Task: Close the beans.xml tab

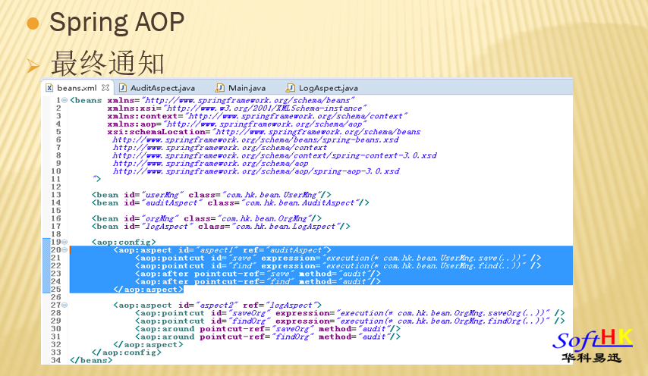Action: [x=105, y=87]
